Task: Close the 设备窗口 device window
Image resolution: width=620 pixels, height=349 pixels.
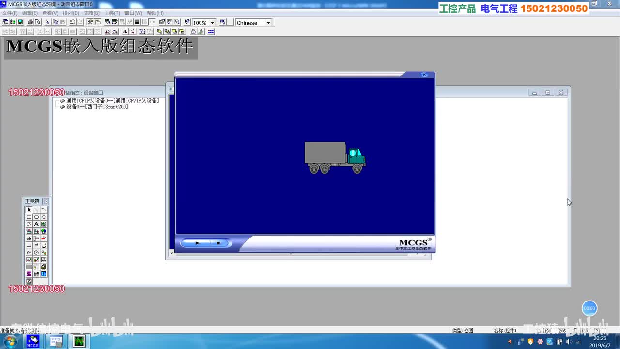Action: 561,93
